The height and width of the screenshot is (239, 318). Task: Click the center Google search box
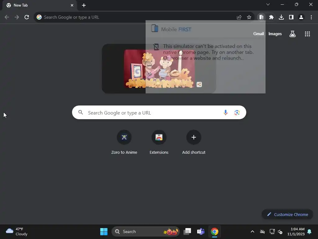point(159,112)
